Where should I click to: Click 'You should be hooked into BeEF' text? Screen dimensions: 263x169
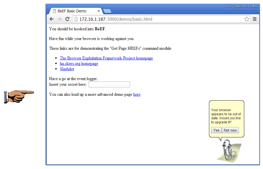pyautogui.click(x=78, y=29)
